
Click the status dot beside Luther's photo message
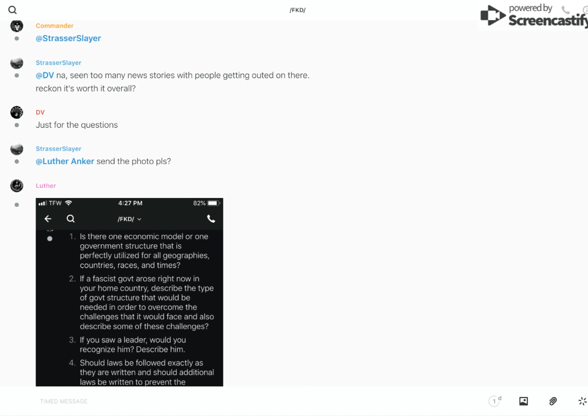[x=17, y=205]
